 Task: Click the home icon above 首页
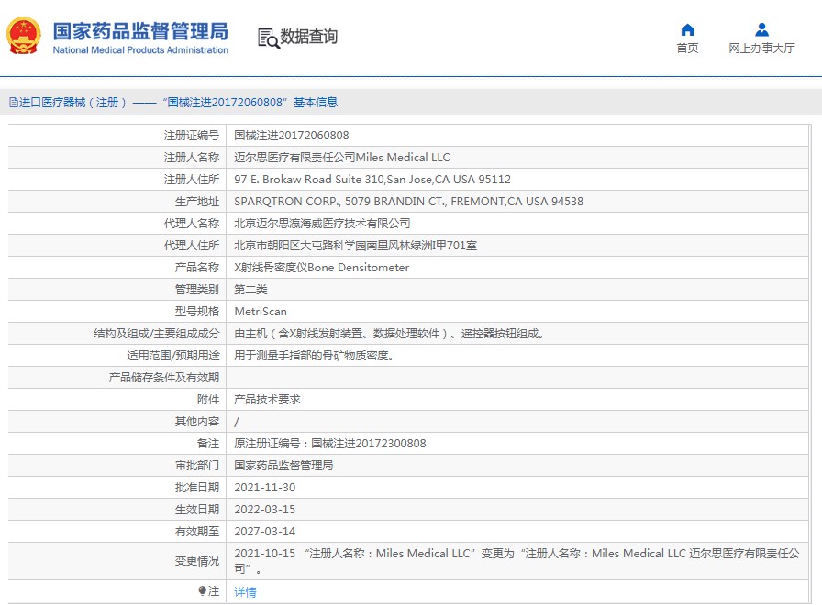click(687, 30)
